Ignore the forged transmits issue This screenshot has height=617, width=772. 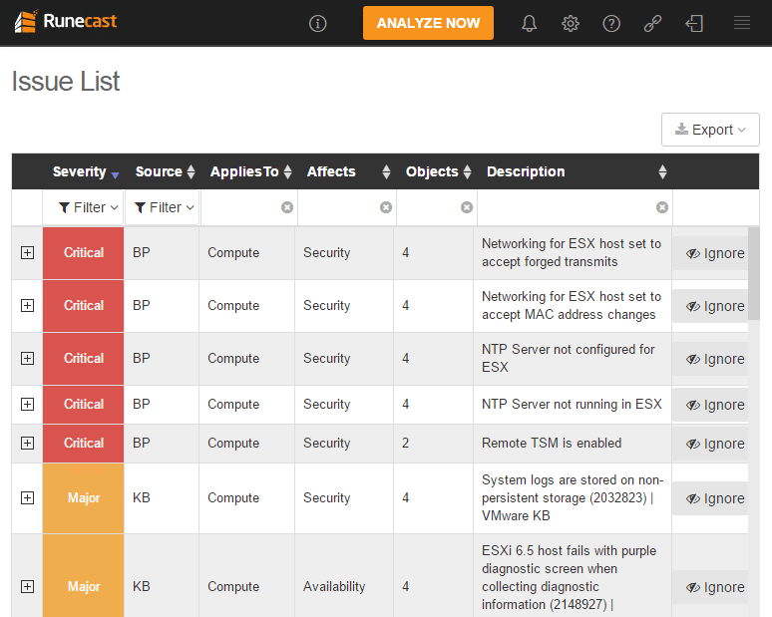coord(714,253)
